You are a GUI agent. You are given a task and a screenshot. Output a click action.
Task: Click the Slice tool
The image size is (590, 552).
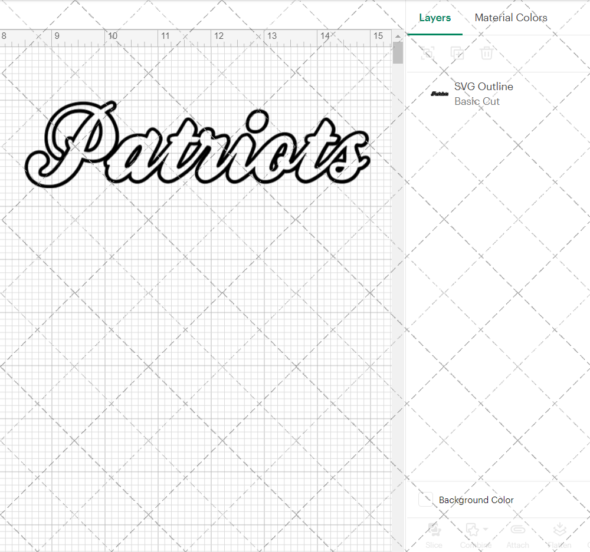click(x=434, y=536)
